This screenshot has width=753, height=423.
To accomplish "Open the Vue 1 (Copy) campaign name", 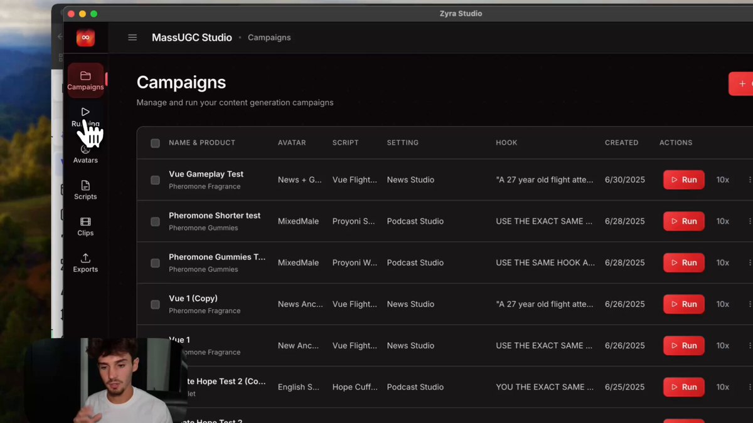I will 193,298.
